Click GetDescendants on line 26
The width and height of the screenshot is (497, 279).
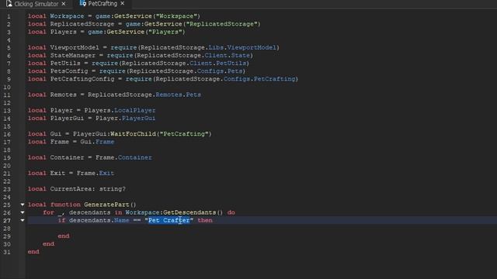(189, 212)
